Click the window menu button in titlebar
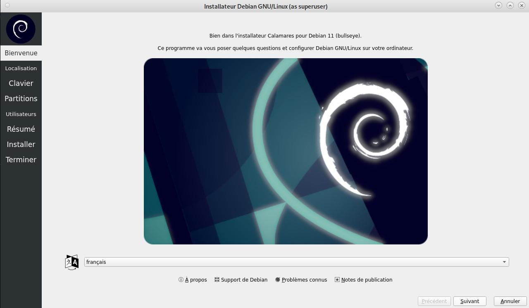 [7, 6]
